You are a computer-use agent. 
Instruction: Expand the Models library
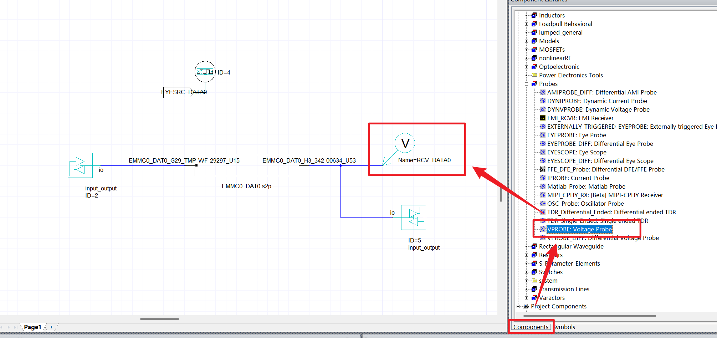pos(526,41)
